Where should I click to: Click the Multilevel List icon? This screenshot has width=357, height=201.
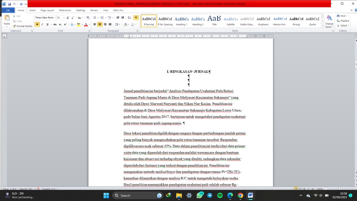point(109,17)
